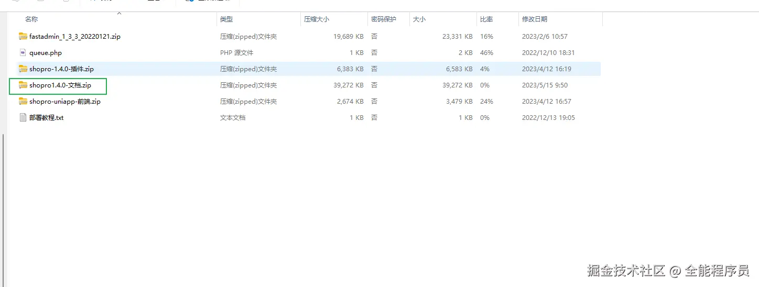Screen dimensions: 759x287
Task: Click size value 6,583 KB
Action: pos(460,69)
